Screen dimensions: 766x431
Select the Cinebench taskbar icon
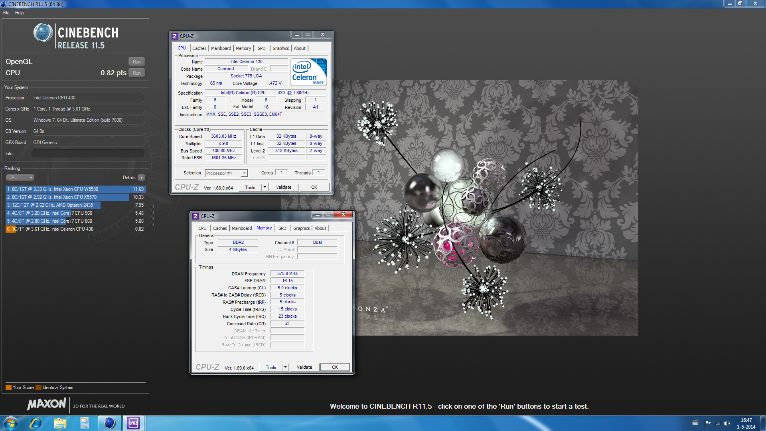point(109,423)
